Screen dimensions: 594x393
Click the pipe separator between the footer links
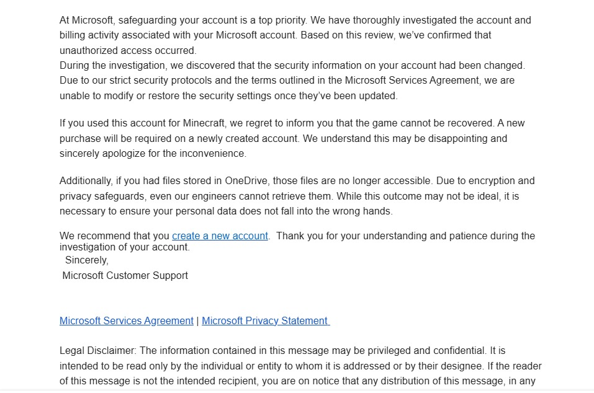click(x=197, y=320)
